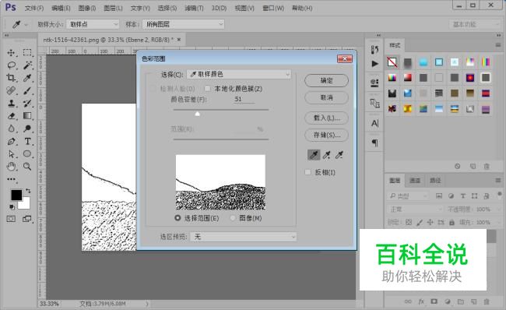
Task: Open the 滤镜 menu
Action: click(194, 8)
